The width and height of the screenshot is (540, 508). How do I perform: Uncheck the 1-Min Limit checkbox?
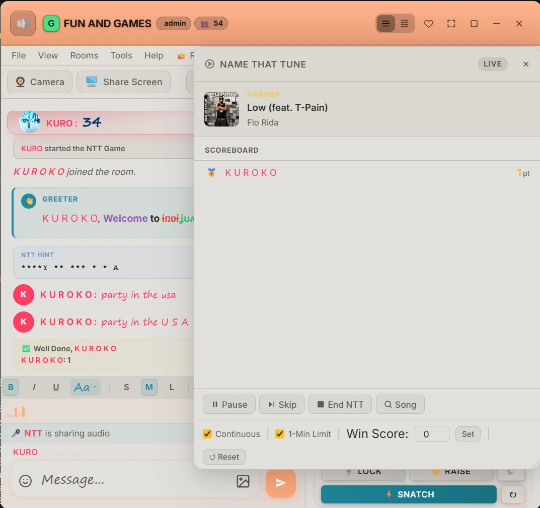280,434
